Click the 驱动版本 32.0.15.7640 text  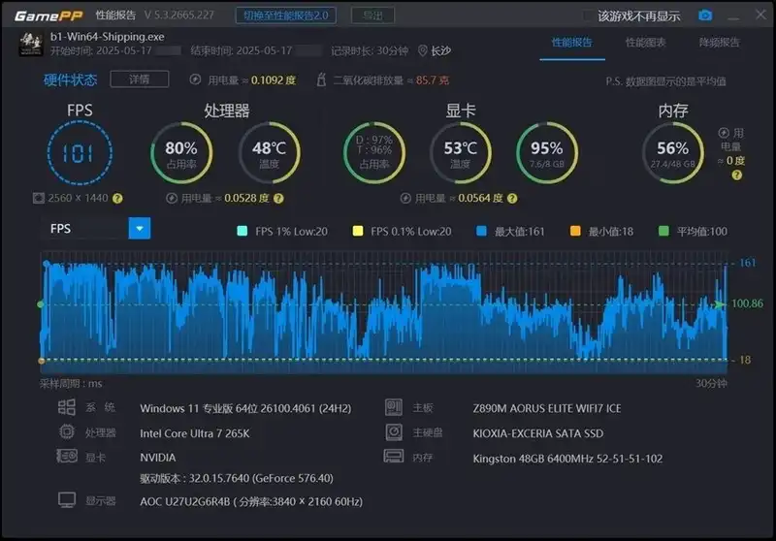[x=237, y=478]
